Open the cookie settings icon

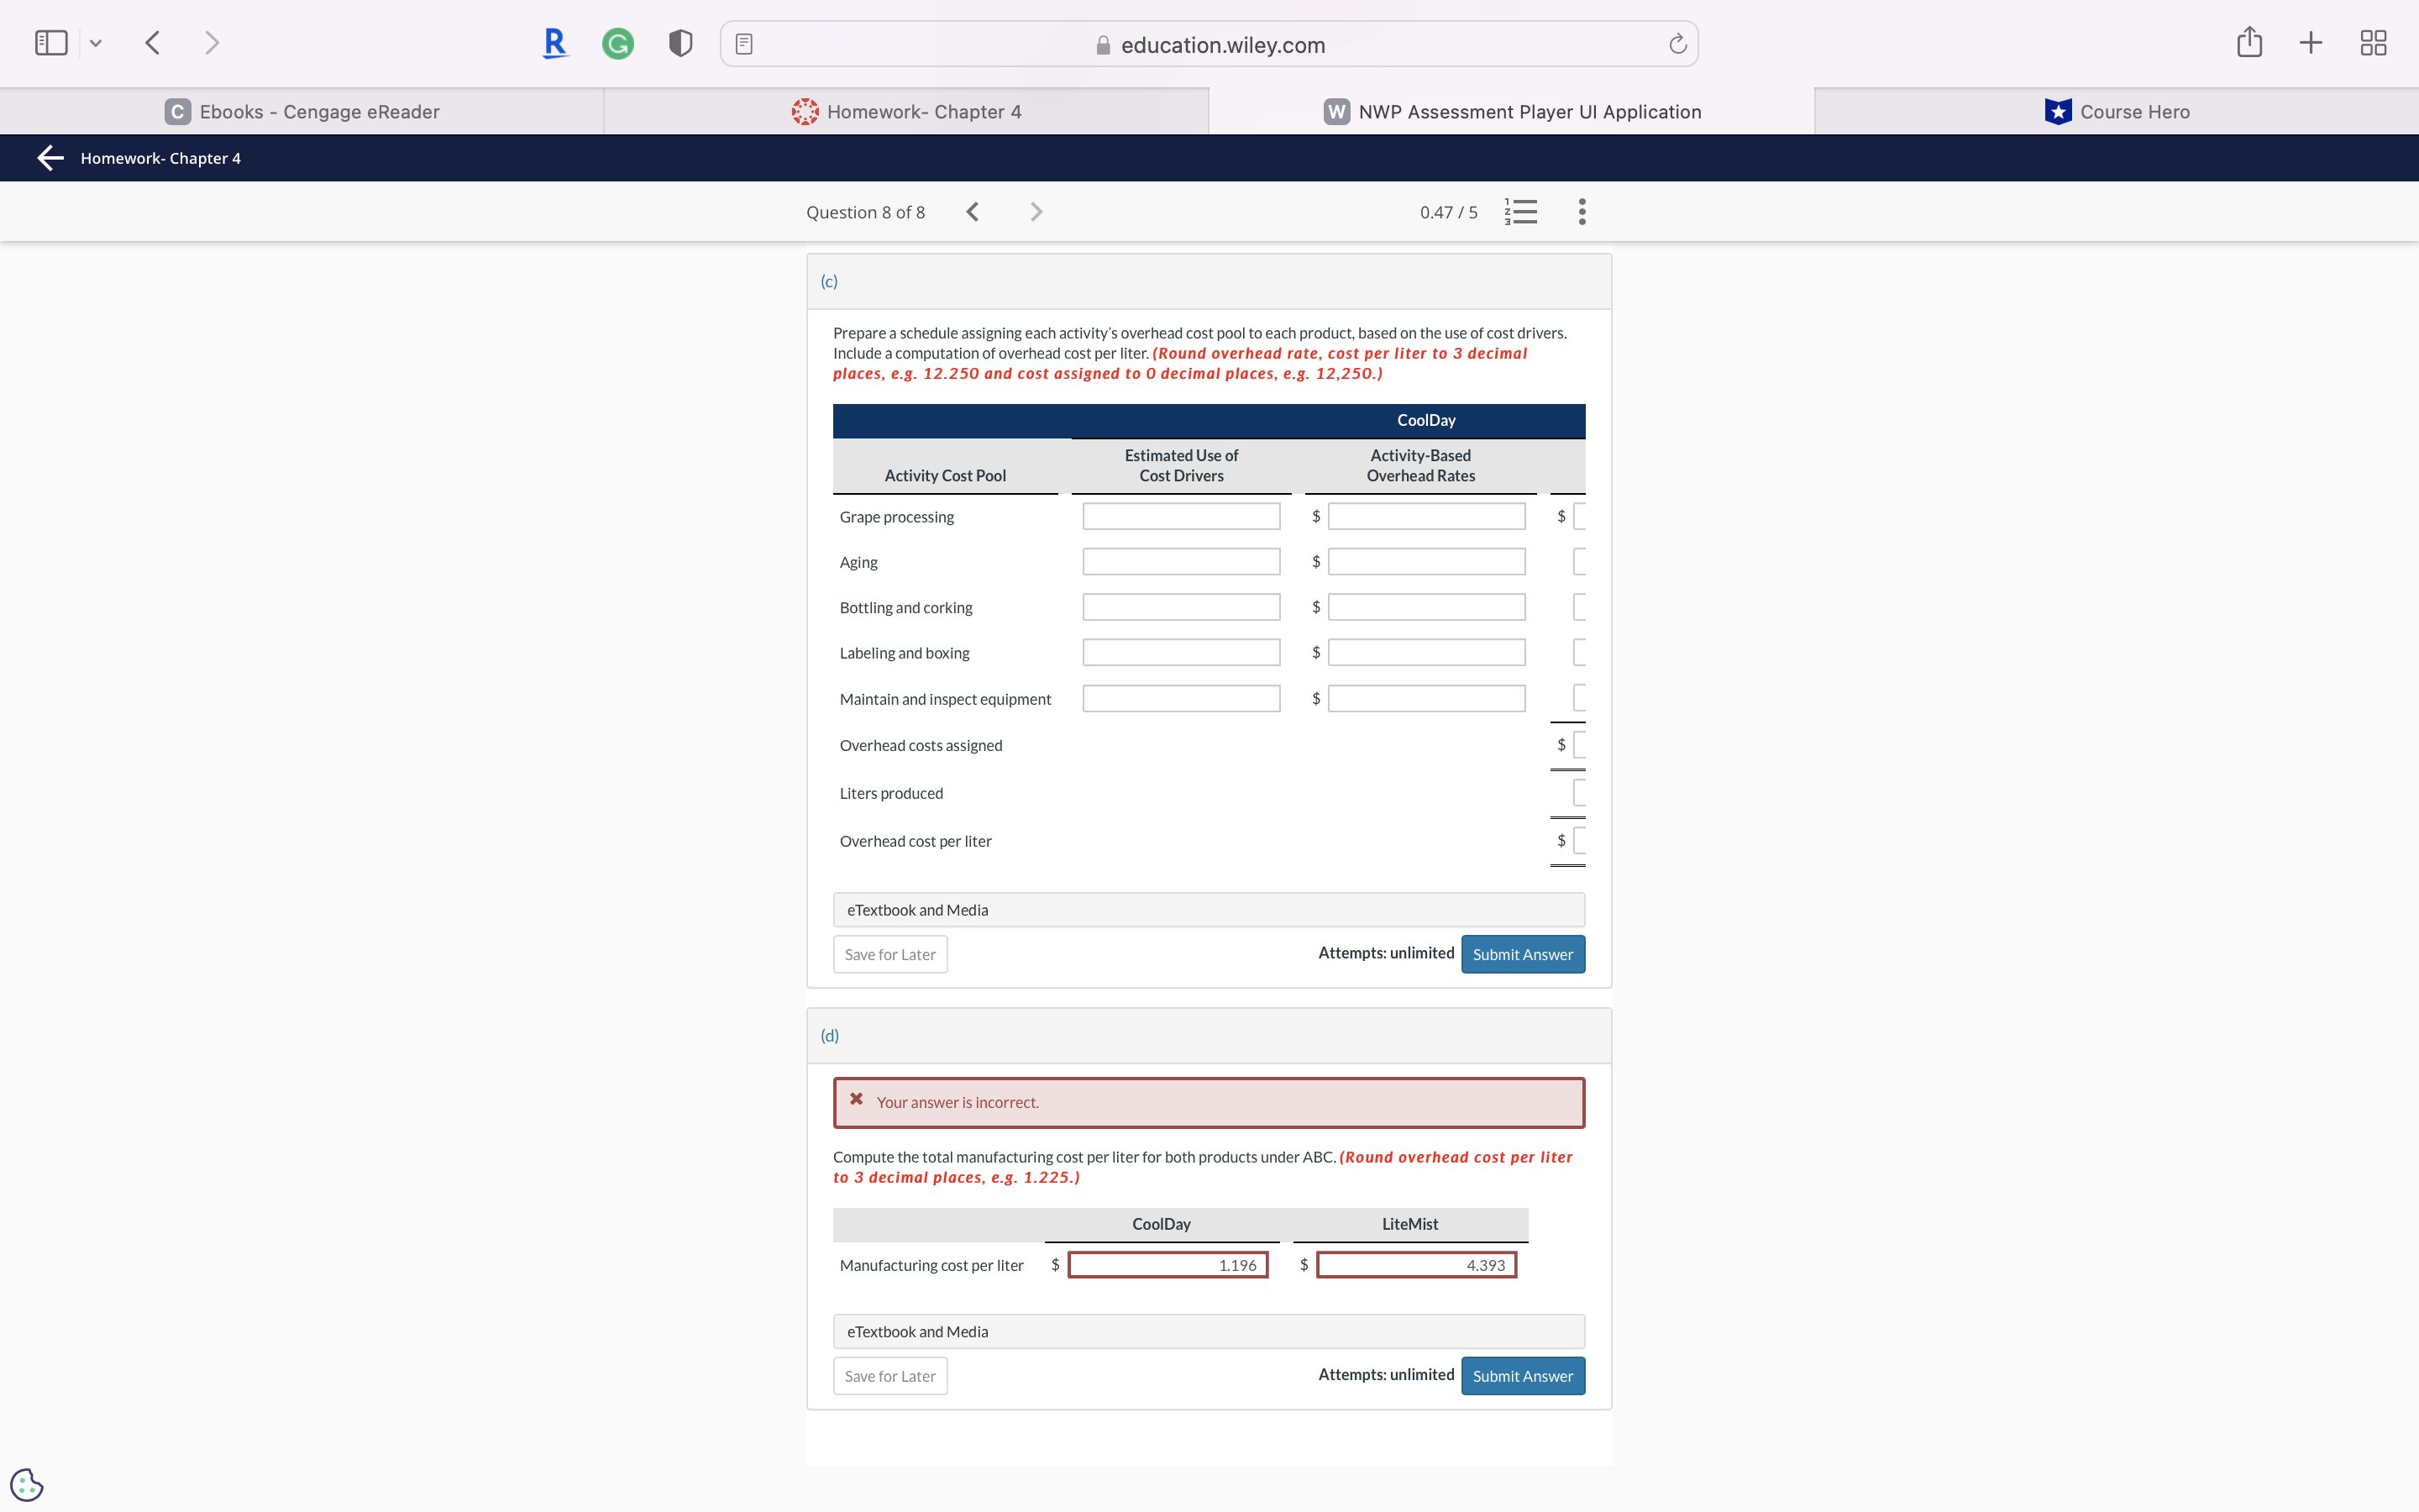click(x=27, y=1484)
